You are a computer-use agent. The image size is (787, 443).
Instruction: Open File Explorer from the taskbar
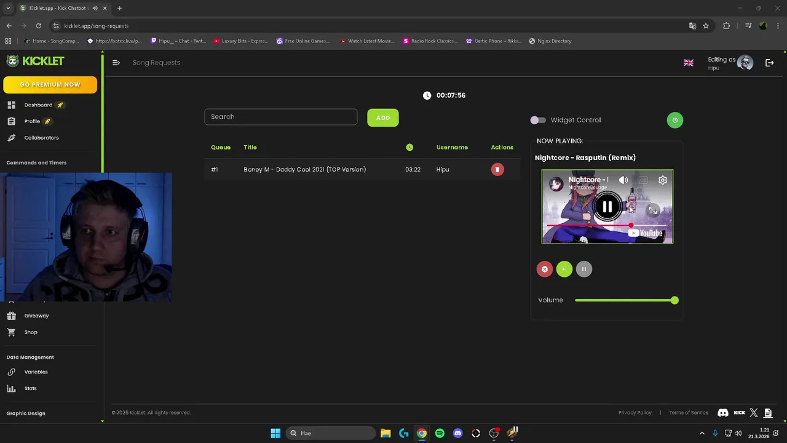click(386, 433)
